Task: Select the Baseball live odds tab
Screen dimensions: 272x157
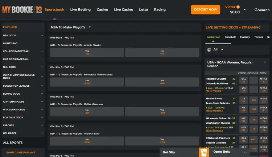Action: click(230, 37)
